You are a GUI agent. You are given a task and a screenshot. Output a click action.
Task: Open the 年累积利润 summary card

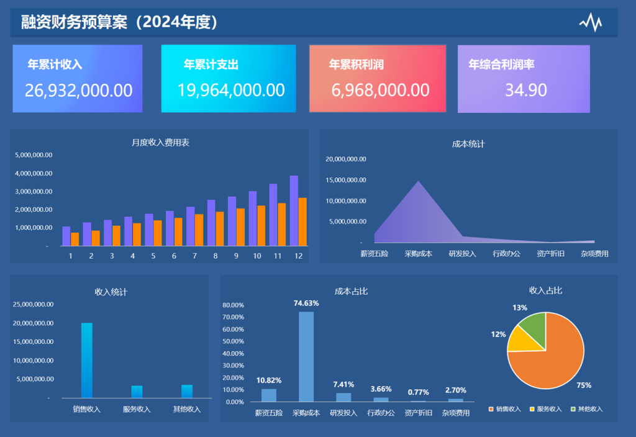[x=378, y=79]
